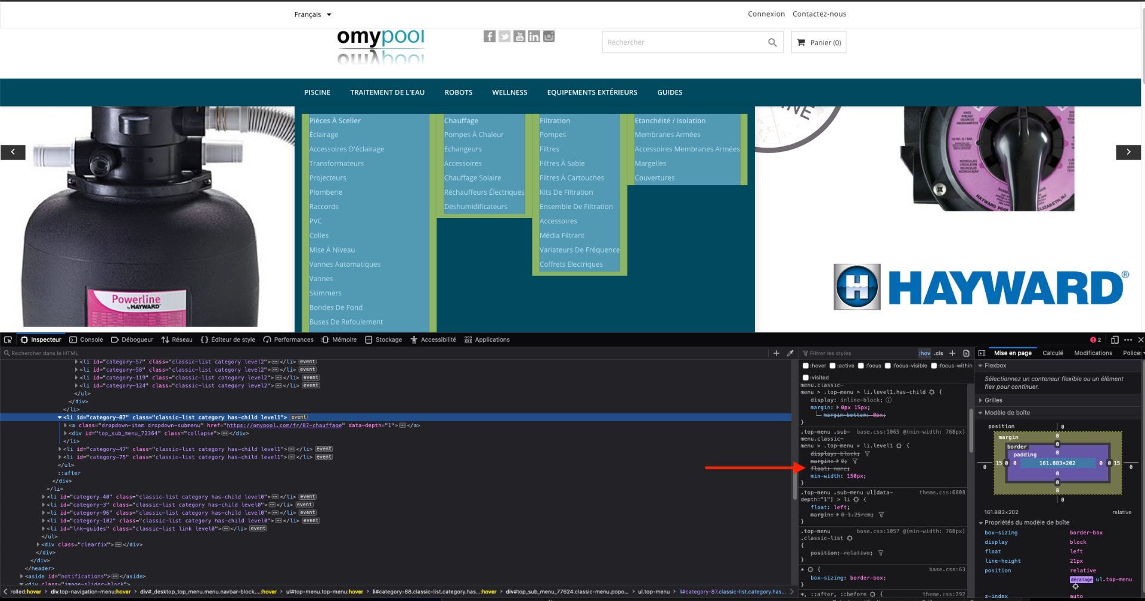
Task: Go to next slide with right arrow
Action: [x=1128, y=152]
